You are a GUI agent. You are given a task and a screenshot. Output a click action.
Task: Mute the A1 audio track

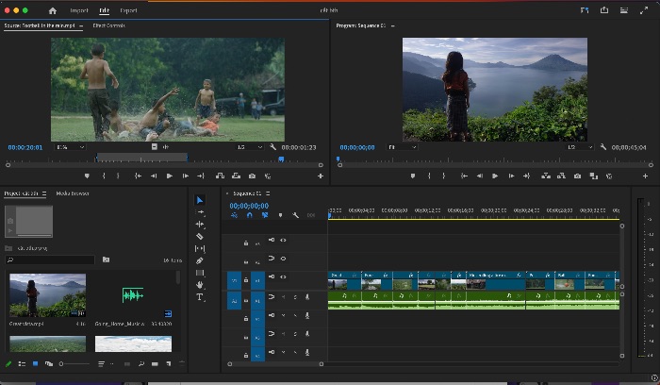pos(283,297)
